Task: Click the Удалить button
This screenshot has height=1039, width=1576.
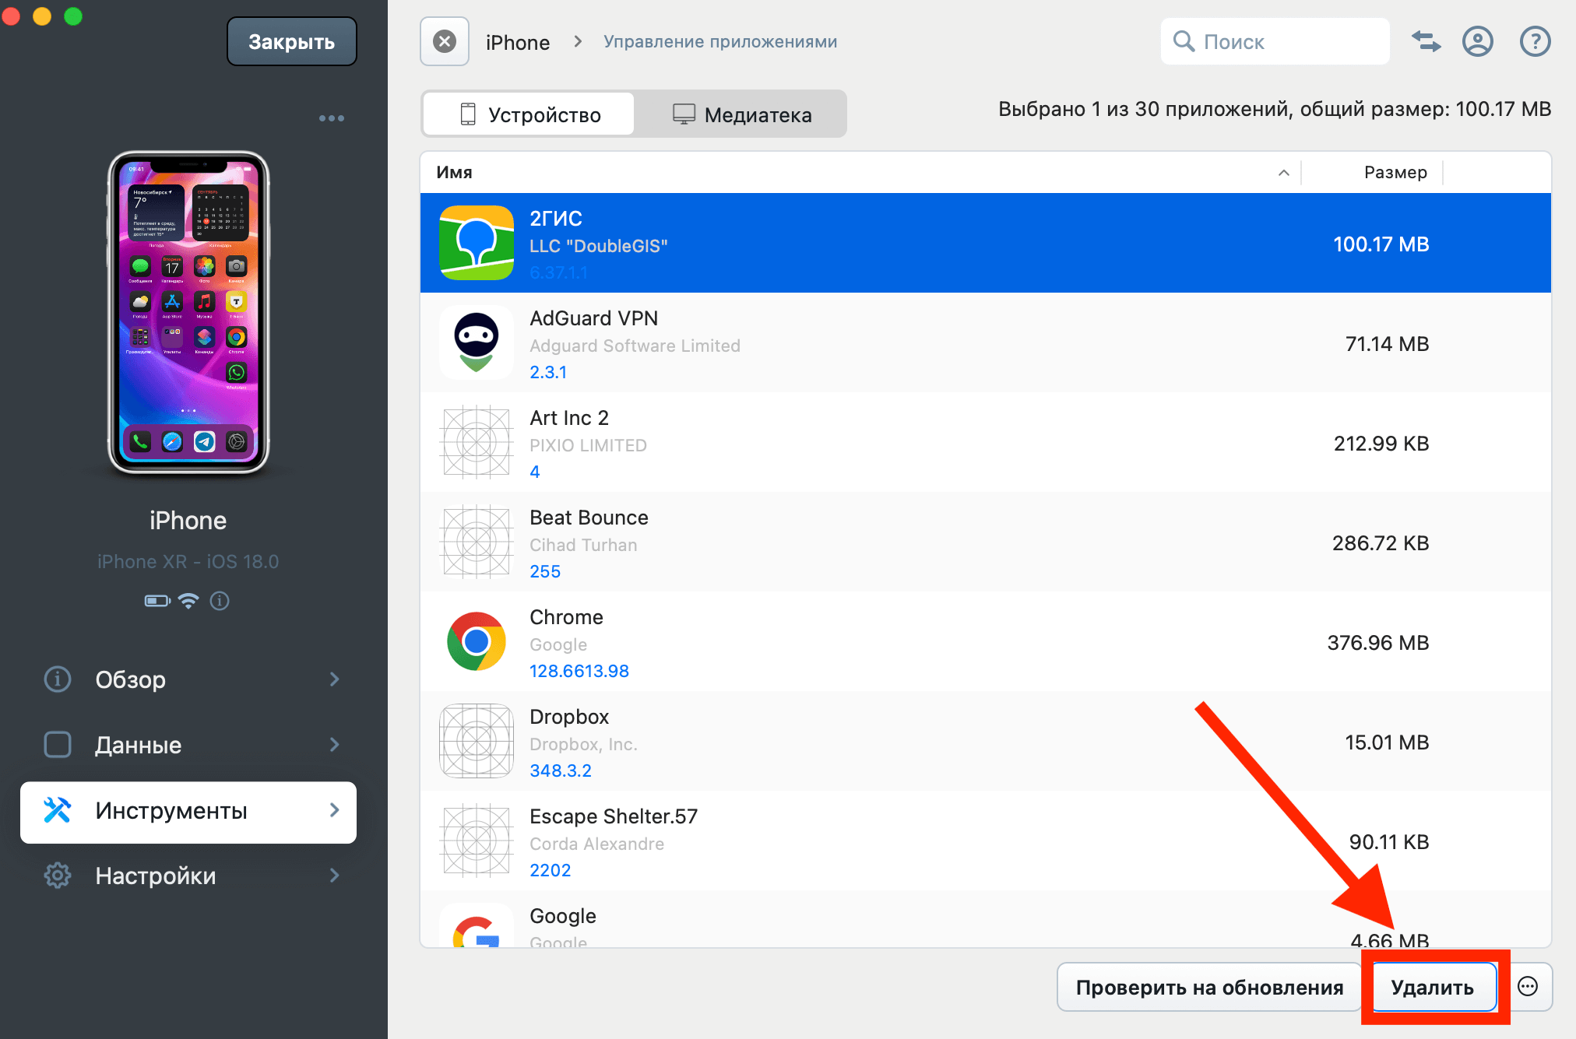Action: 1433,987
